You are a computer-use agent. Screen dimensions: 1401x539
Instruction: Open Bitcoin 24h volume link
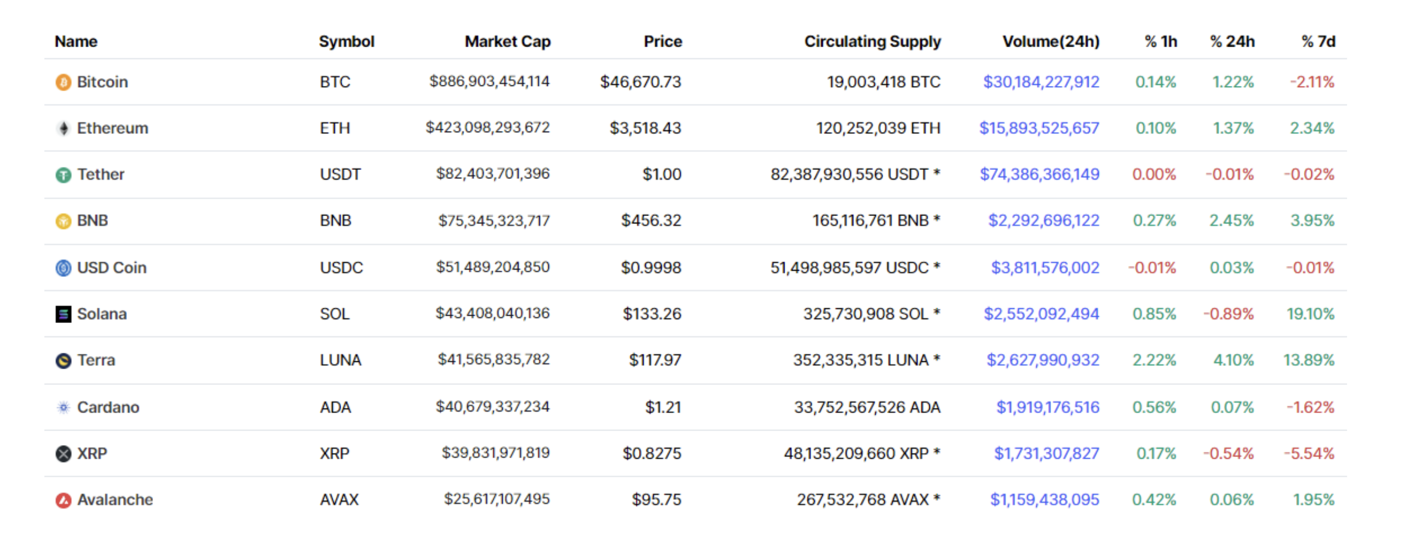click(x=1041, y=82)
